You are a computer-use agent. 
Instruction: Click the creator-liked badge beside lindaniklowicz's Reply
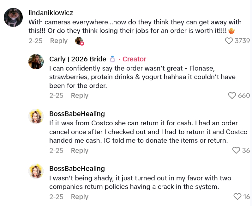(79, 41)
